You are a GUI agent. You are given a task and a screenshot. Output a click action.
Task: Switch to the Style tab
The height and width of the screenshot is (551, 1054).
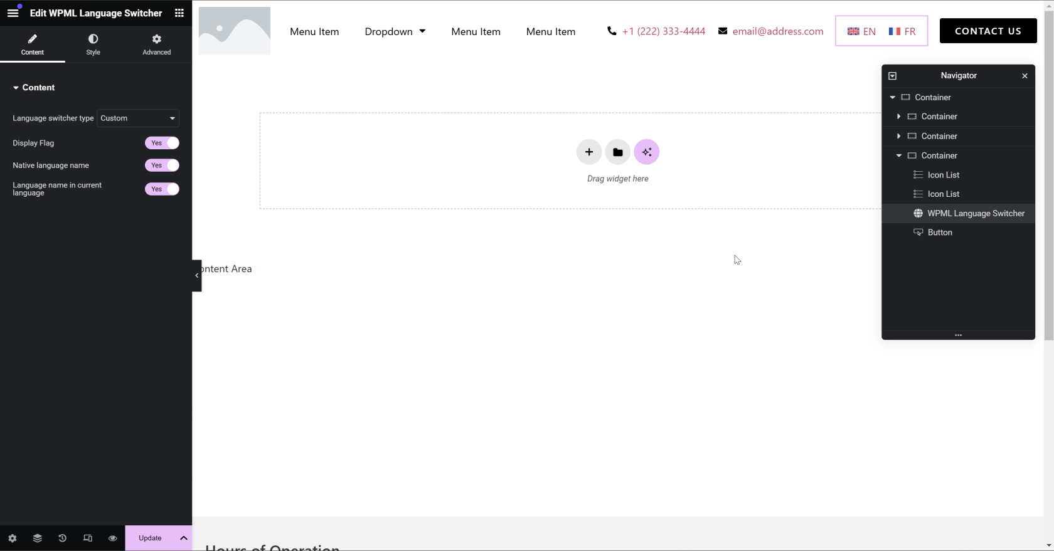(93, 45)
